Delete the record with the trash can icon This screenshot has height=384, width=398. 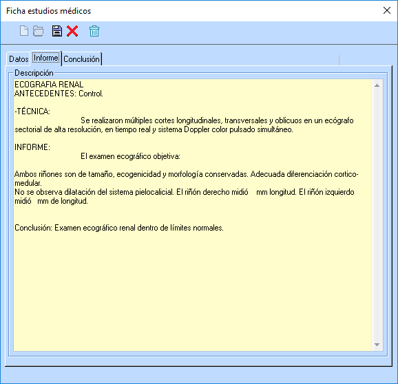click(94, 31)
